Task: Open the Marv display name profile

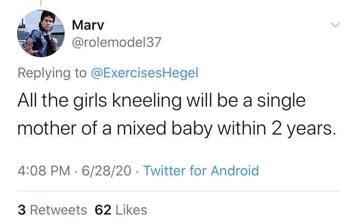Action: tap(87, 25)
